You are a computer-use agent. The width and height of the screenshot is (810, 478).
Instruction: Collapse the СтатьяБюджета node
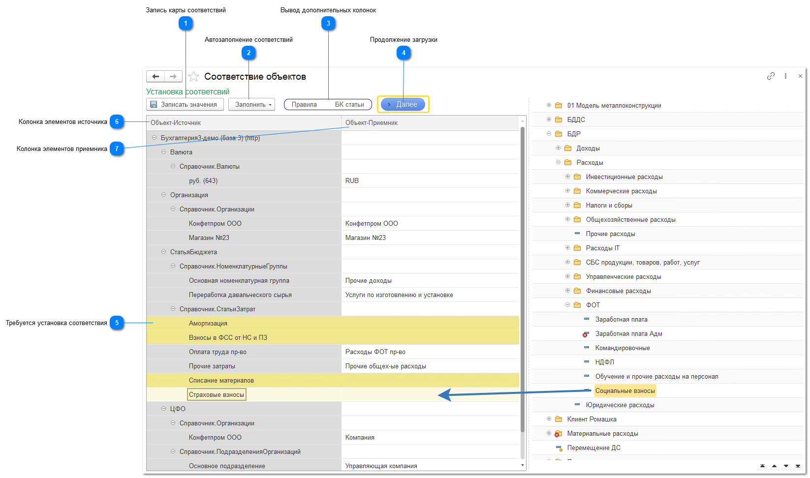[164, 252]
